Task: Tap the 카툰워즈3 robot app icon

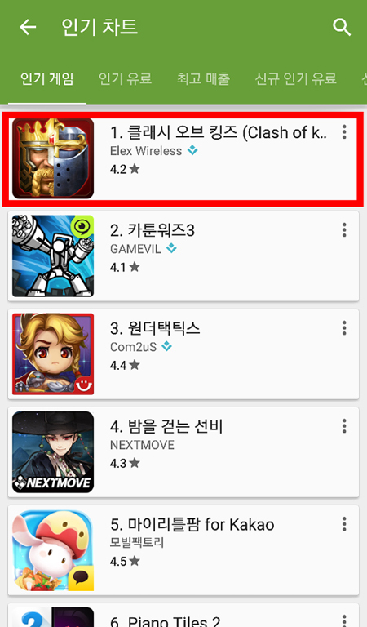Action: tap(53, 256)
